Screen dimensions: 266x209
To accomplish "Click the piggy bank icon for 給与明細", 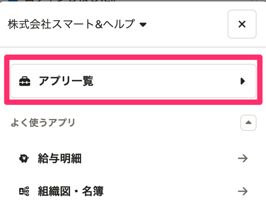I will tap(24, 158).
